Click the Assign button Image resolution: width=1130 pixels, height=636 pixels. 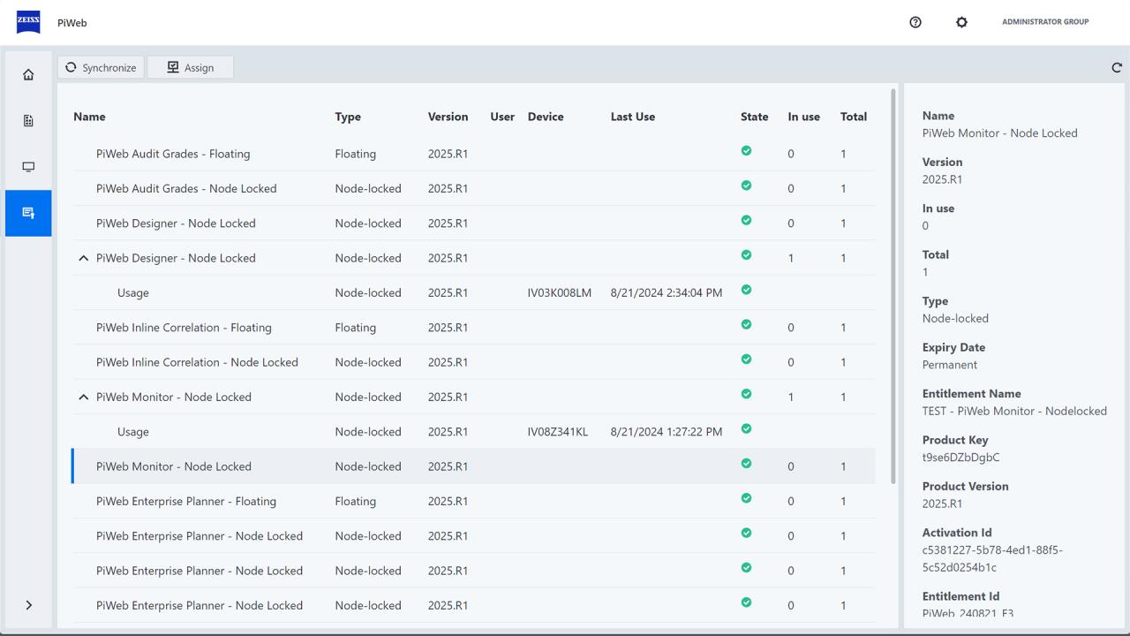point(190,67)
